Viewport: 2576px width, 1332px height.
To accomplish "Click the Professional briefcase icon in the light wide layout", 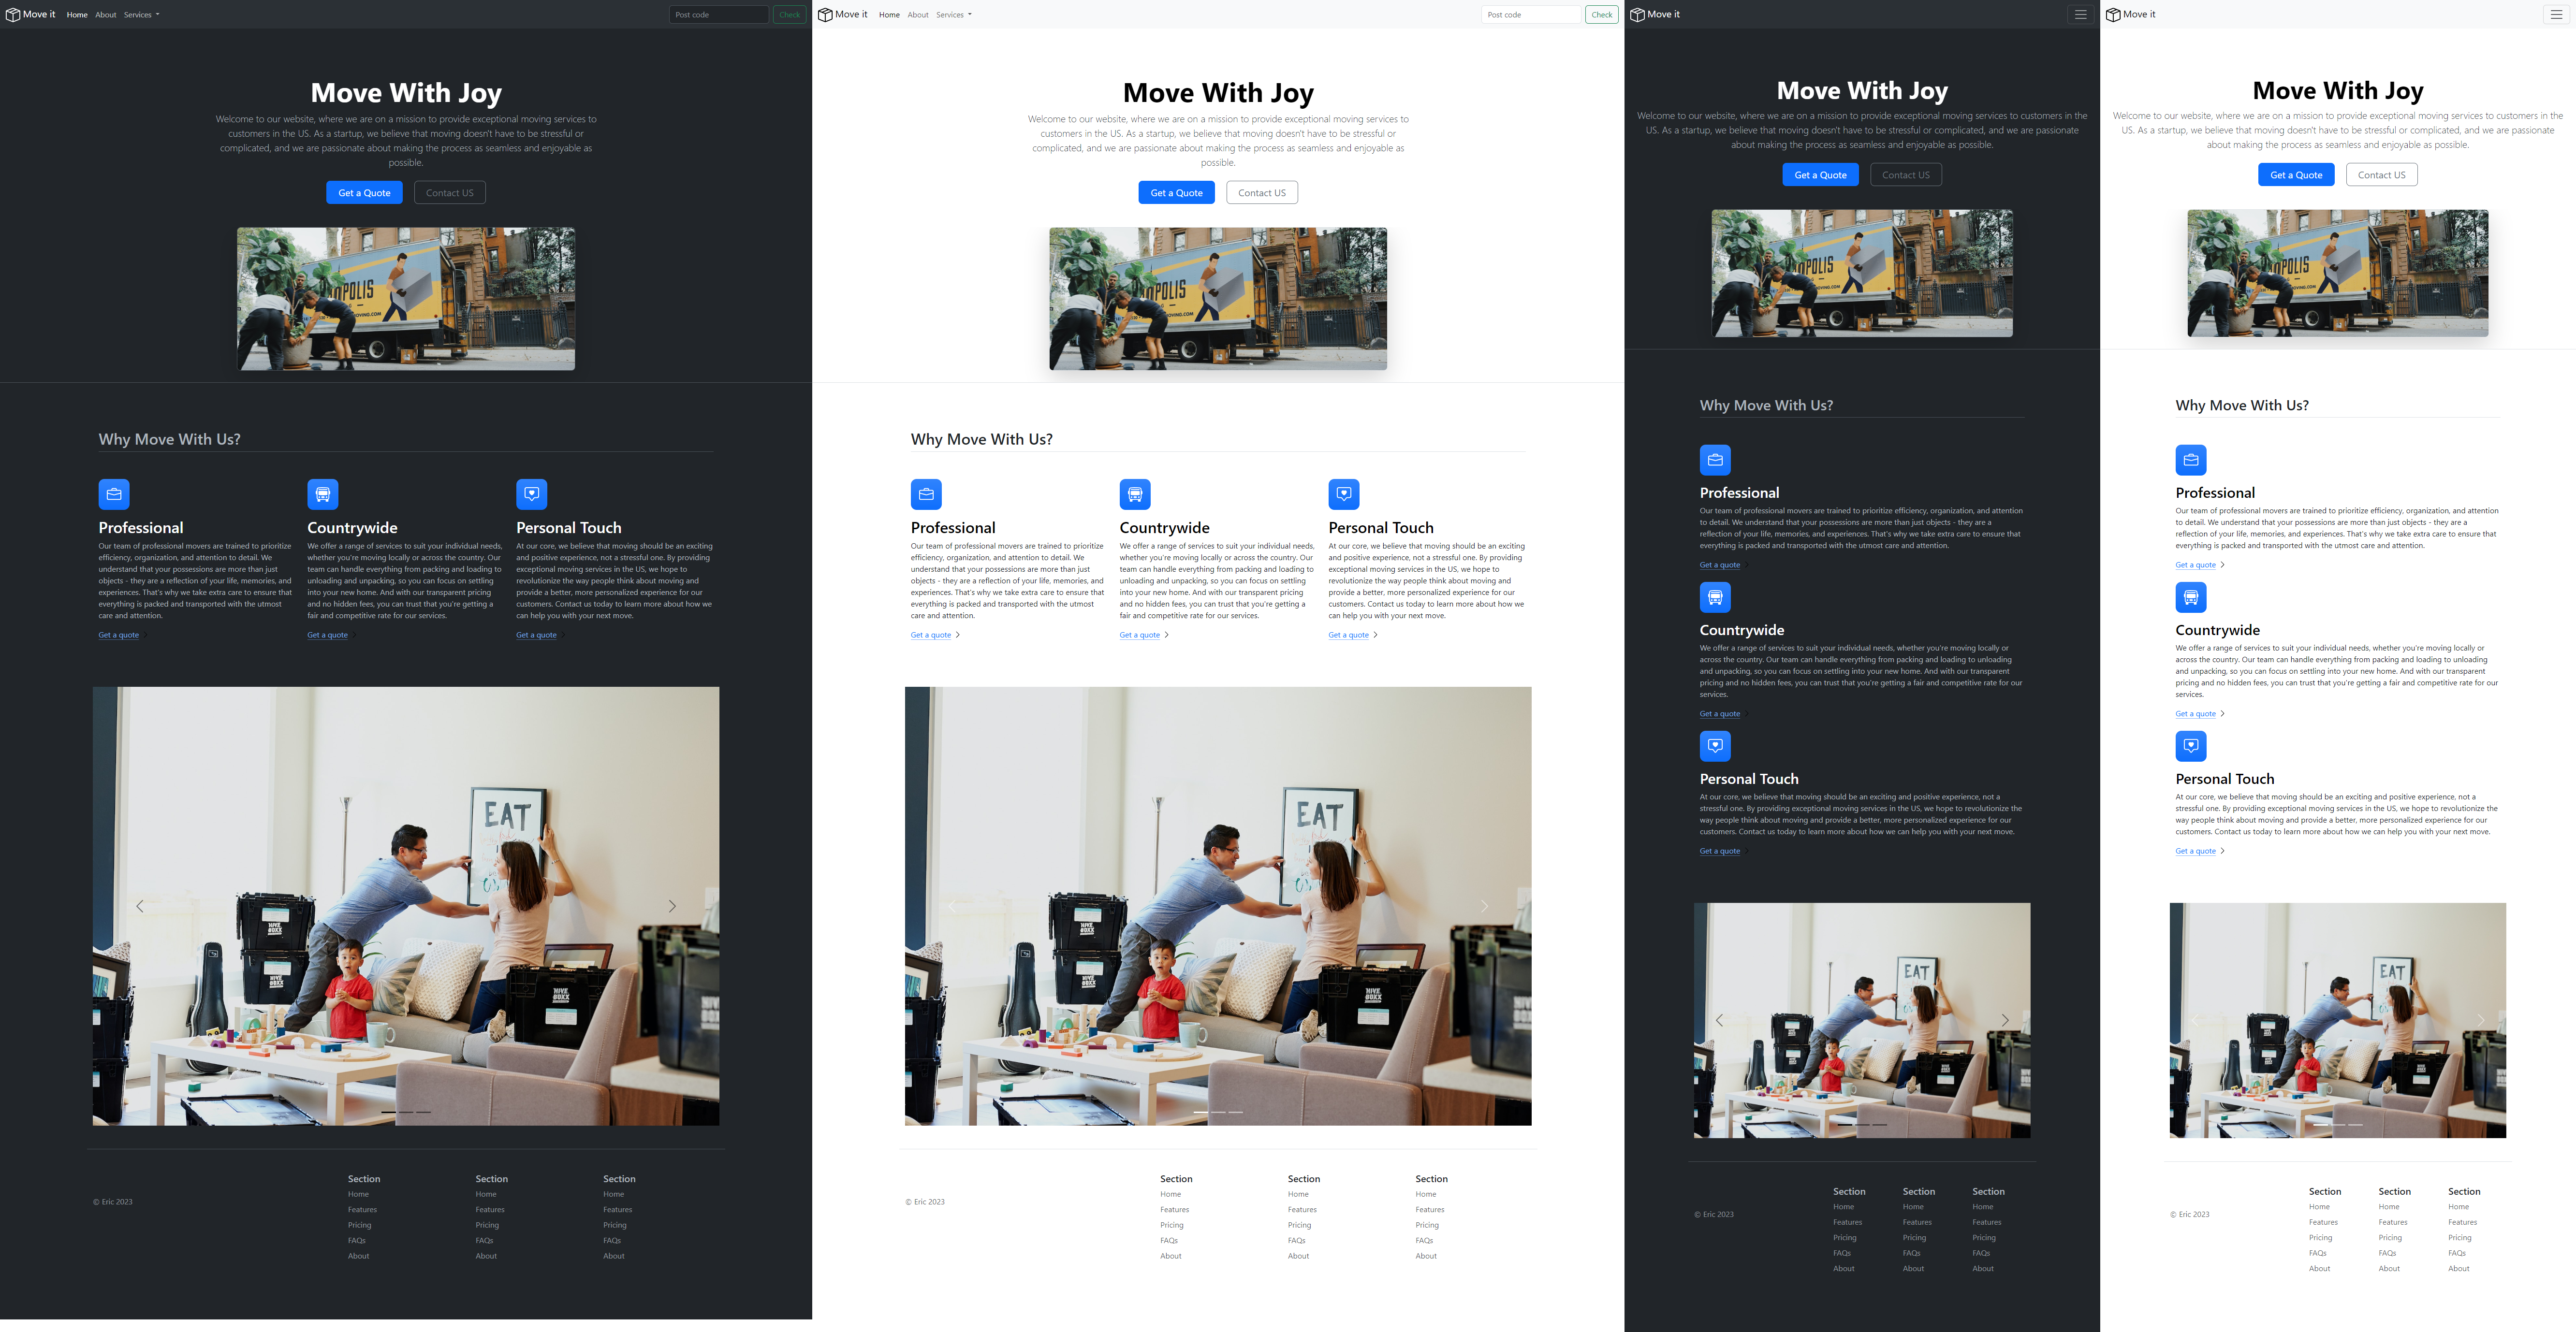I will coord(926,494).
